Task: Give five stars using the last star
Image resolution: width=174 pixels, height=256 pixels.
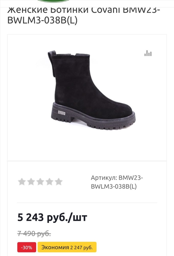Action: 59,182
